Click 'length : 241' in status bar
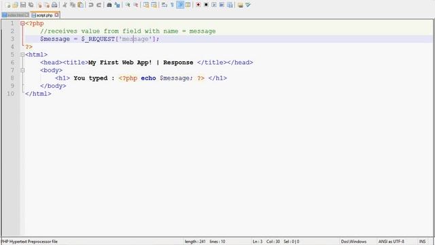This screenshot has width=435, height=245. click(195, 242)
